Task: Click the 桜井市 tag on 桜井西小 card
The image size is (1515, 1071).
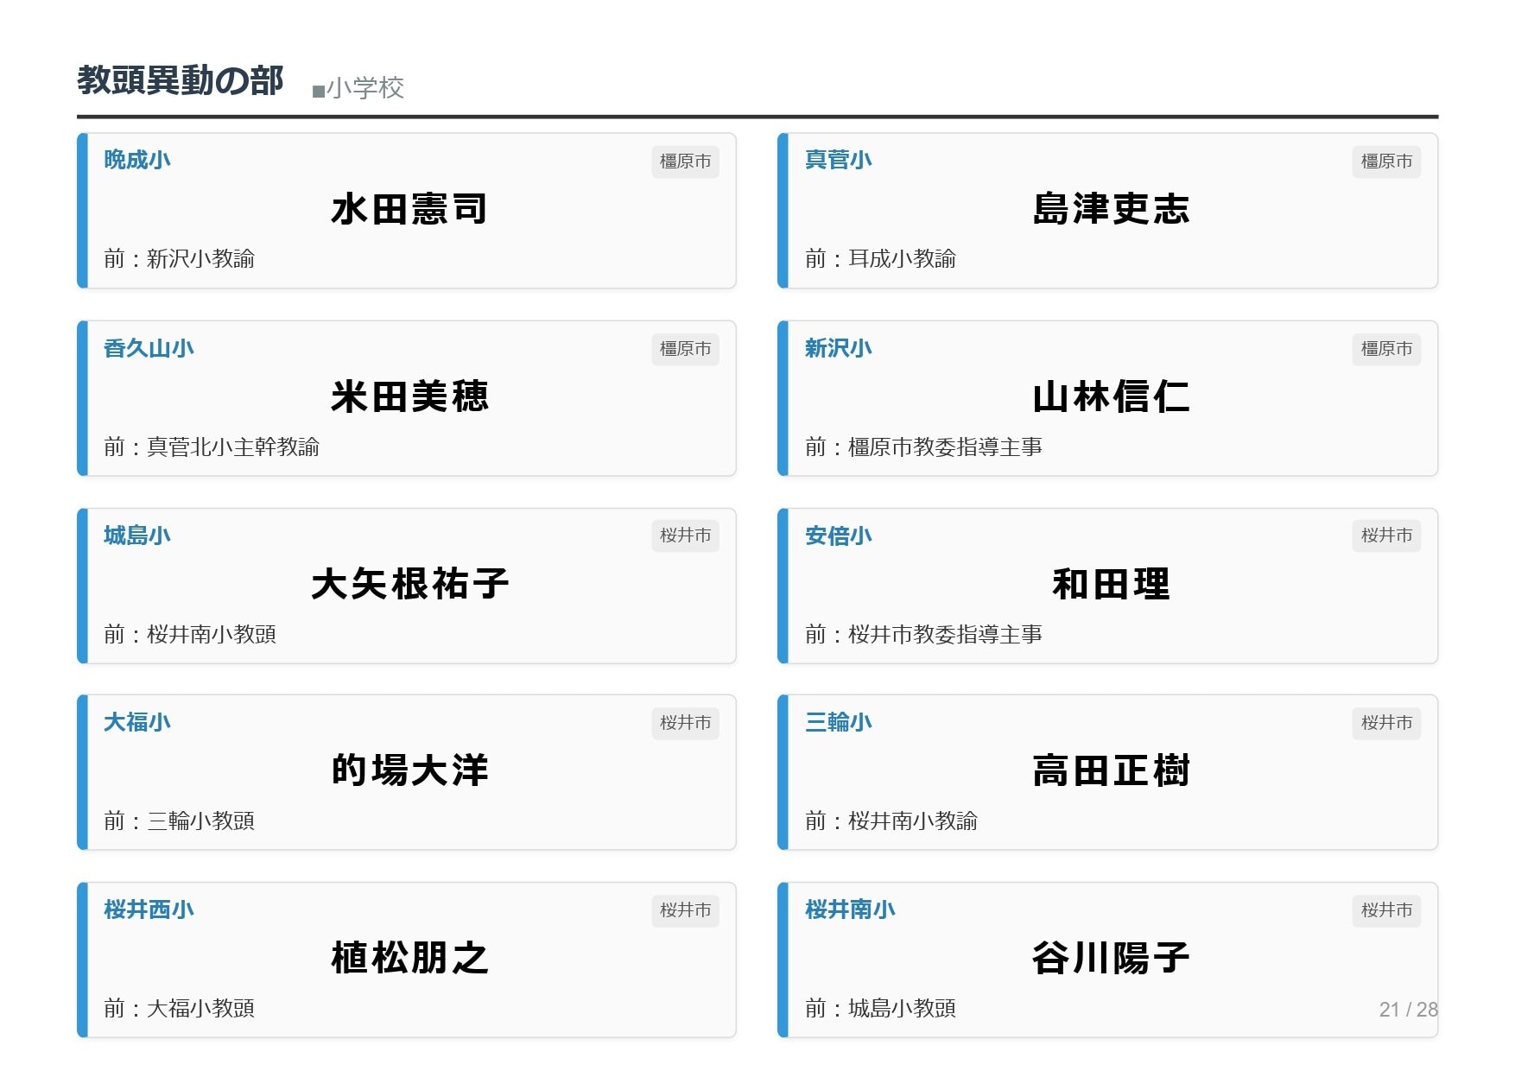Action: (x=685, y=910)
